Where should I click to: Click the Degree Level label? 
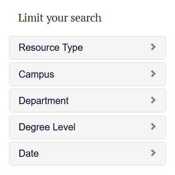point(47,127)
